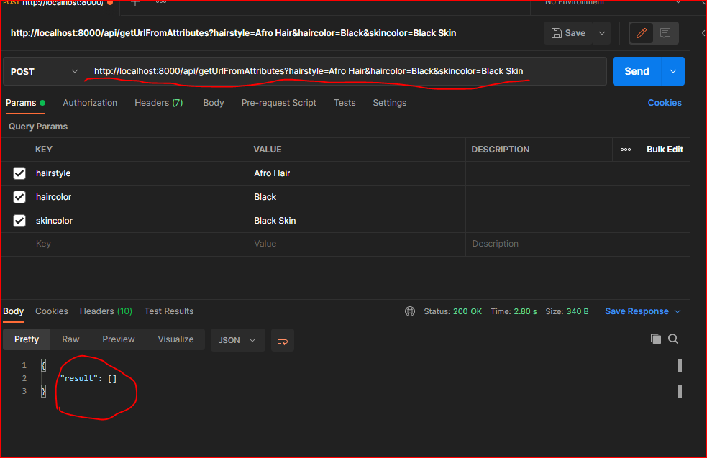707x458 pixels.
Task: Open the tab options three-dots icon
Action: (x=161, y=2)
